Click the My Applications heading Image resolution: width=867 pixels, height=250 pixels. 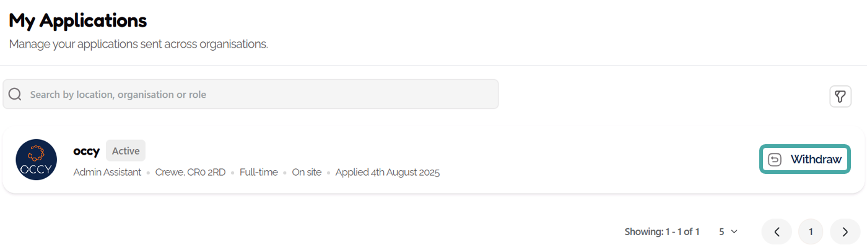tap(78, 20)
